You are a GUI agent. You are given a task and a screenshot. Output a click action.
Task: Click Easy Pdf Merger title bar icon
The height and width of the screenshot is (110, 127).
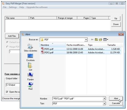coord(3,4)
